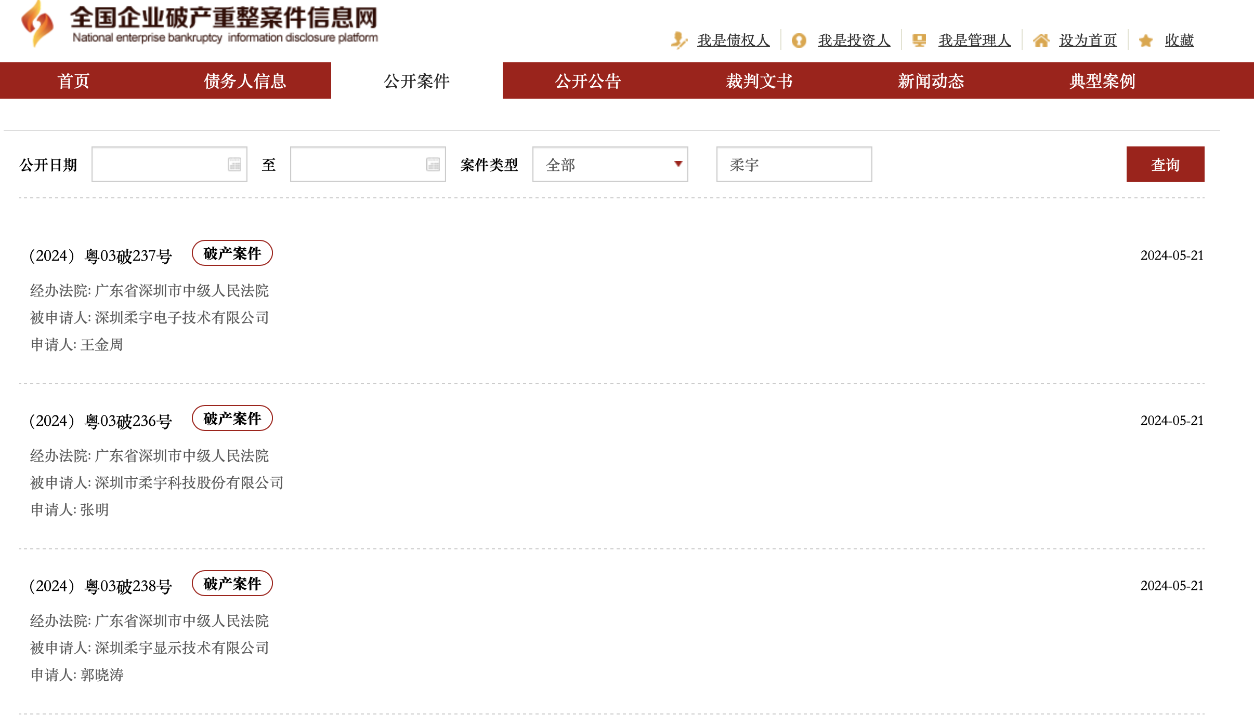Click the house icon for 设为首页
This screenshot has height=728, width=1254.
coord(1041,40)
